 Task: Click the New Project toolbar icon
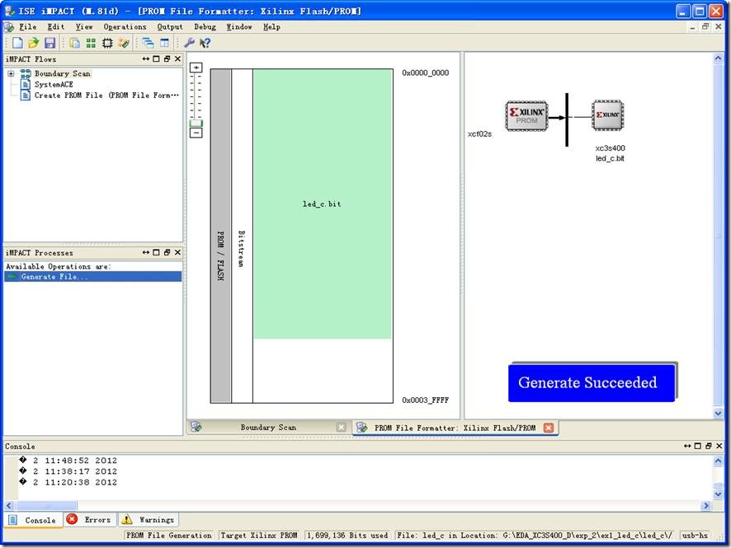point(17,43)
